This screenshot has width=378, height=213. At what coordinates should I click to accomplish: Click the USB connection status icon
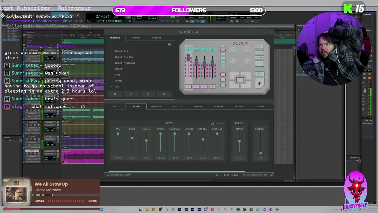tap(108, 175)
